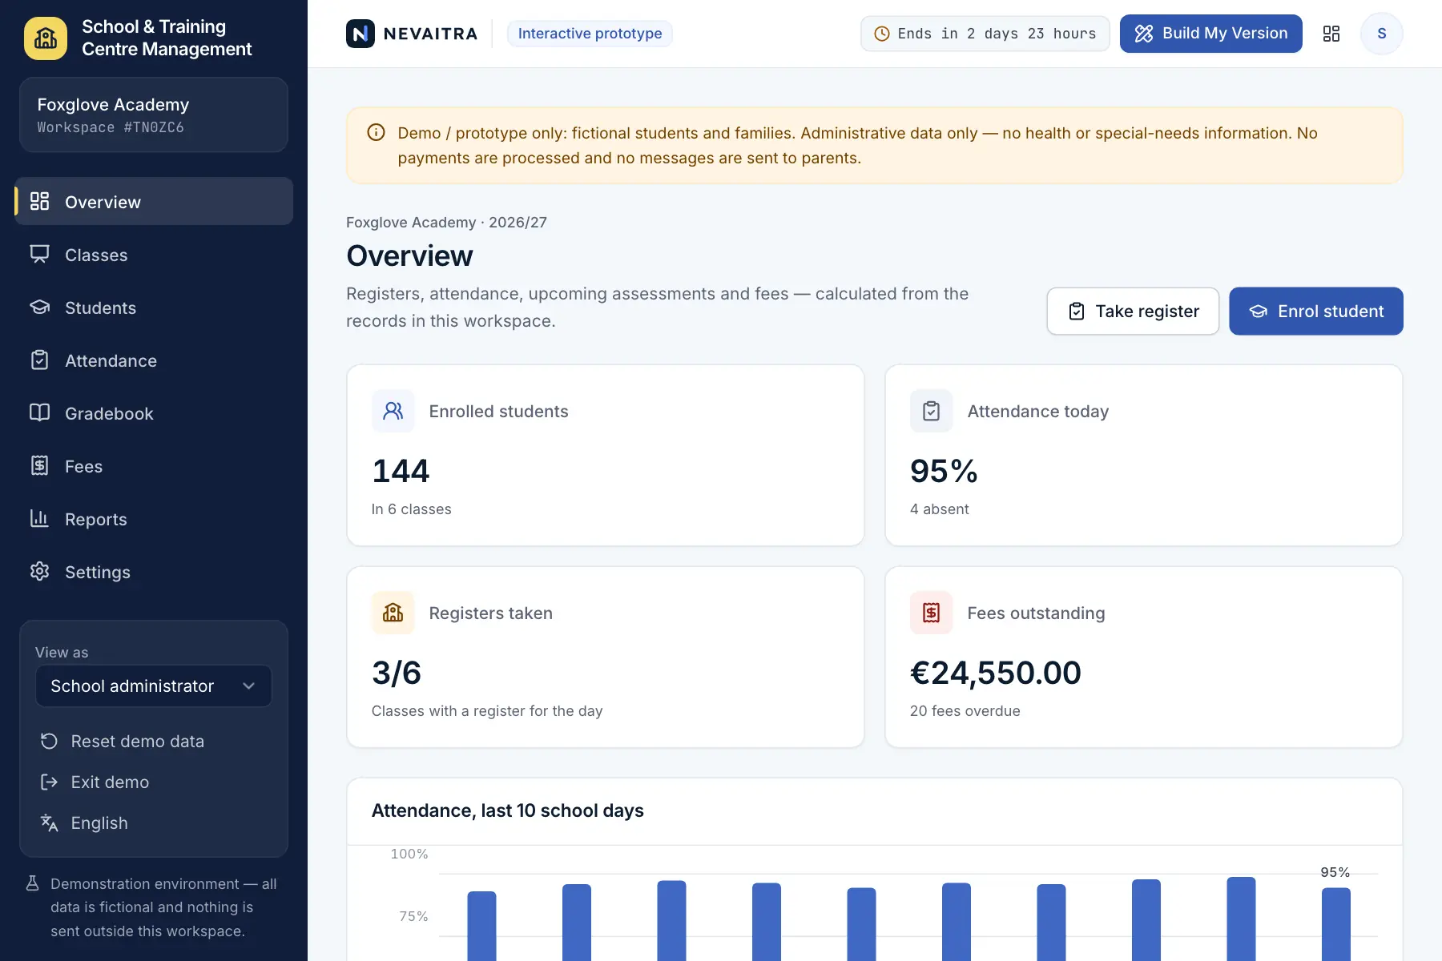Navigate to Students page
This screenshot has width=1442, height=961.
click(154, 308)
